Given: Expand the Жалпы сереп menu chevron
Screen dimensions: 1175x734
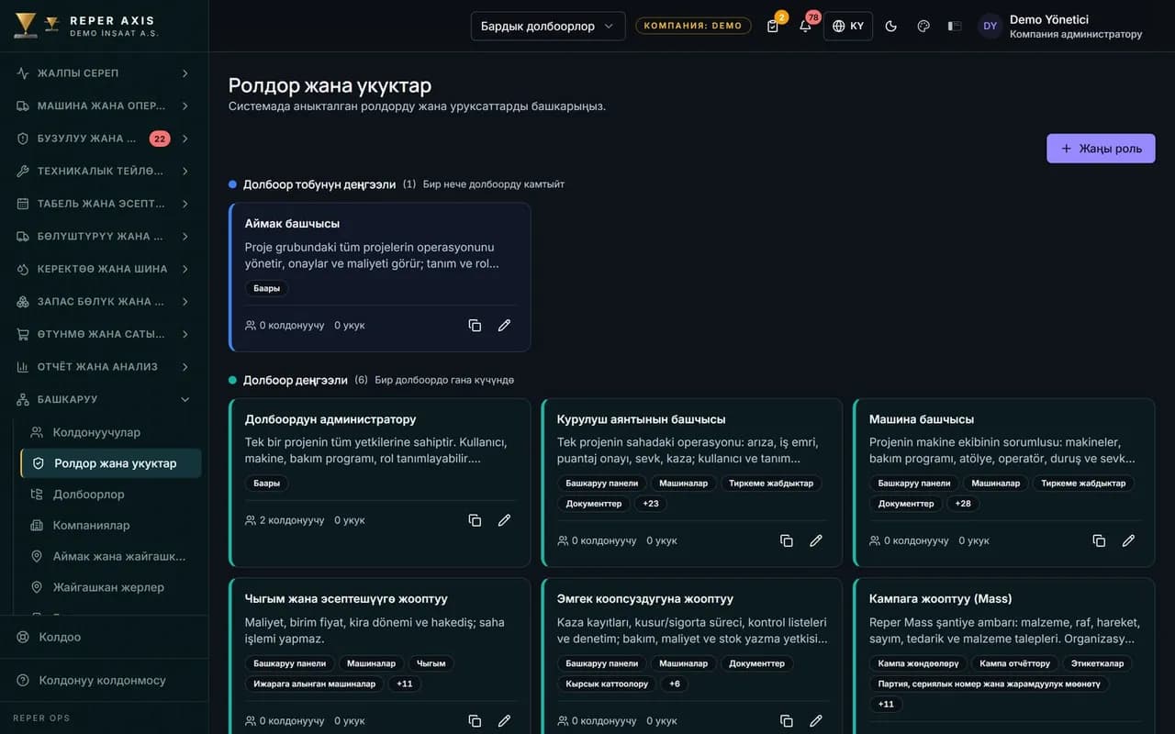Looking at the screenshot, I should coord(185,73).
